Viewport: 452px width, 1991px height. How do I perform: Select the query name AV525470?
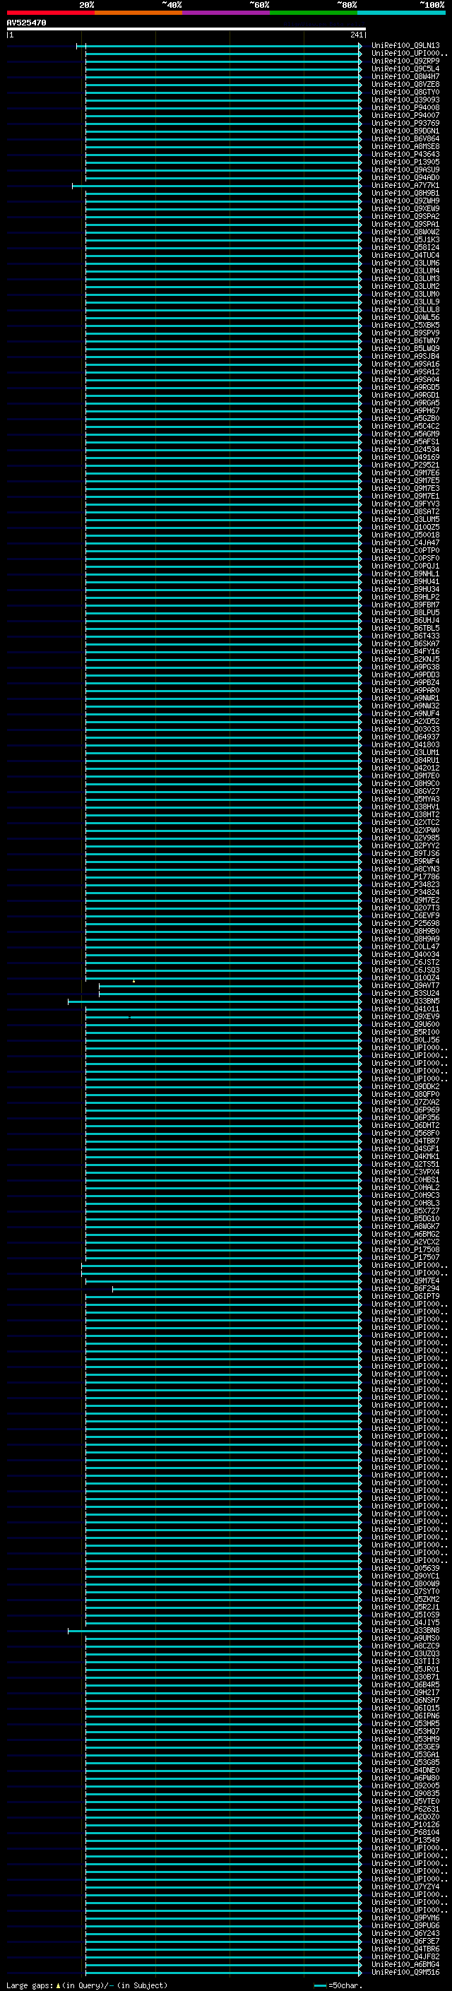click(26, 23)
